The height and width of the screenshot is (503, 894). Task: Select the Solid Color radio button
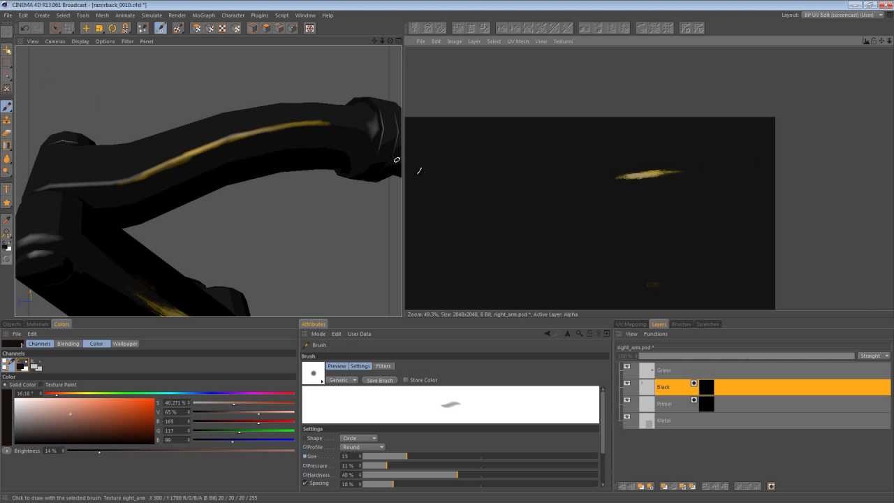tap(4, 385)
